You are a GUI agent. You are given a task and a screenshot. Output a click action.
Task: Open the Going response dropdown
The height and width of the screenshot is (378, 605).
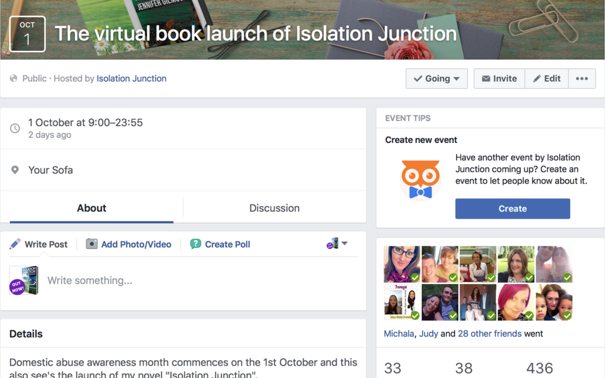click(x=436, y=79)
